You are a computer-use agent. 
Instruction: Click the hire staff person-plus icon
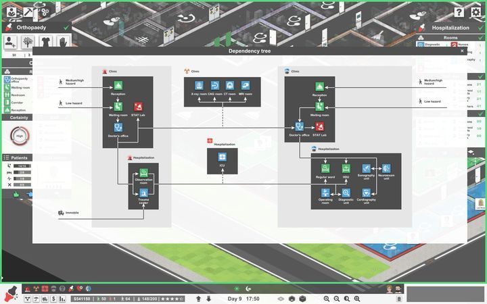point(11,42)
